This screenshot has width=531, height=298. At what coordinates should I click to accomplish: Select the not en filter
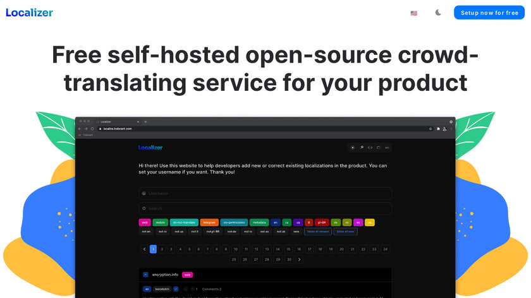[146, 232]
